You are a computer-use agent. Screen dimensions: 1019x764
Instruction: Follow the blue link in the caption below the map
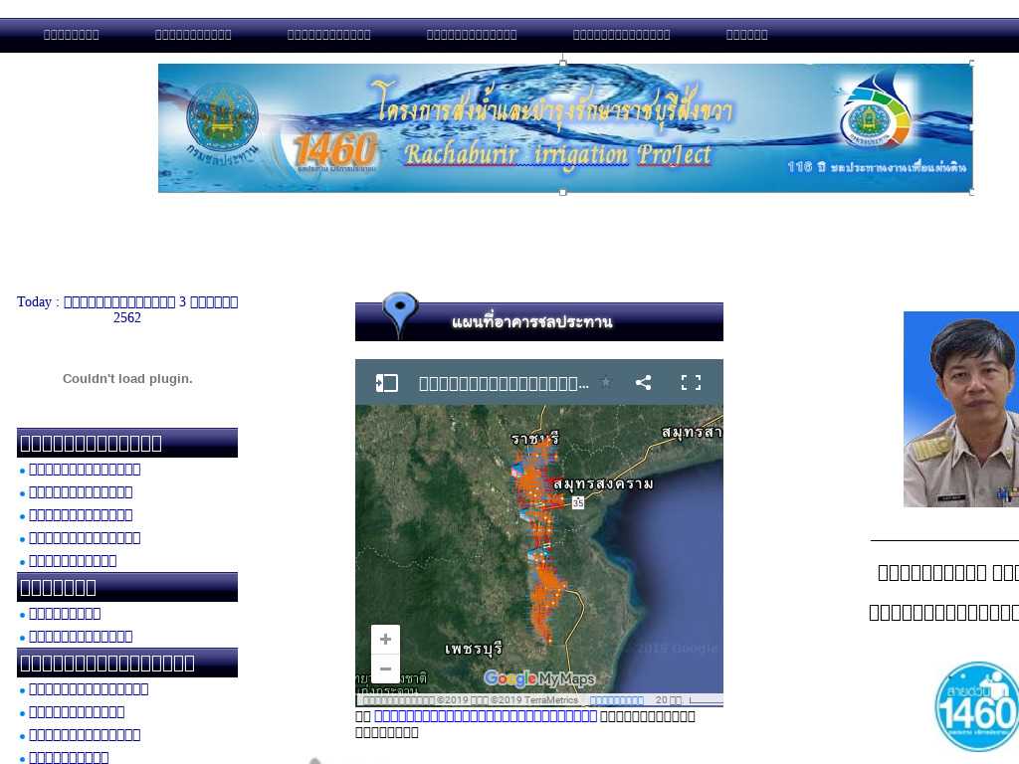point(486,716)
